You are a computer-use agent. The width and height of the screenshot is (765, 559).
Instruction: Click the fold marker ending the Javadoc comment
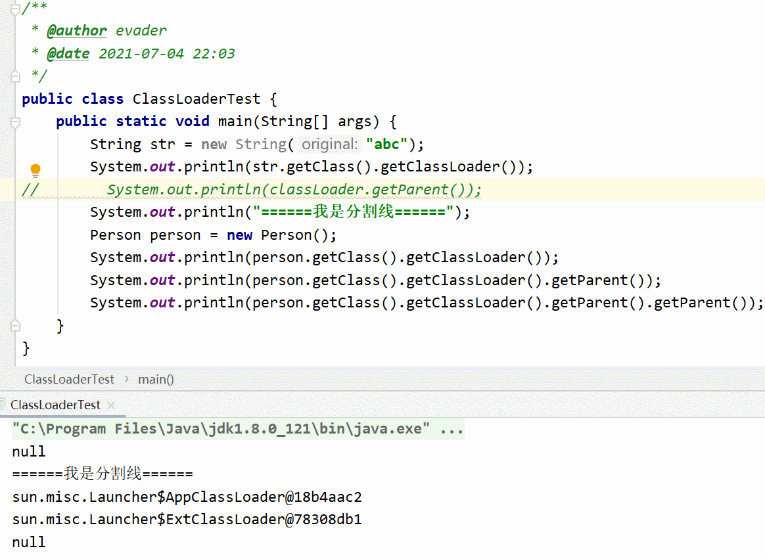15,76
